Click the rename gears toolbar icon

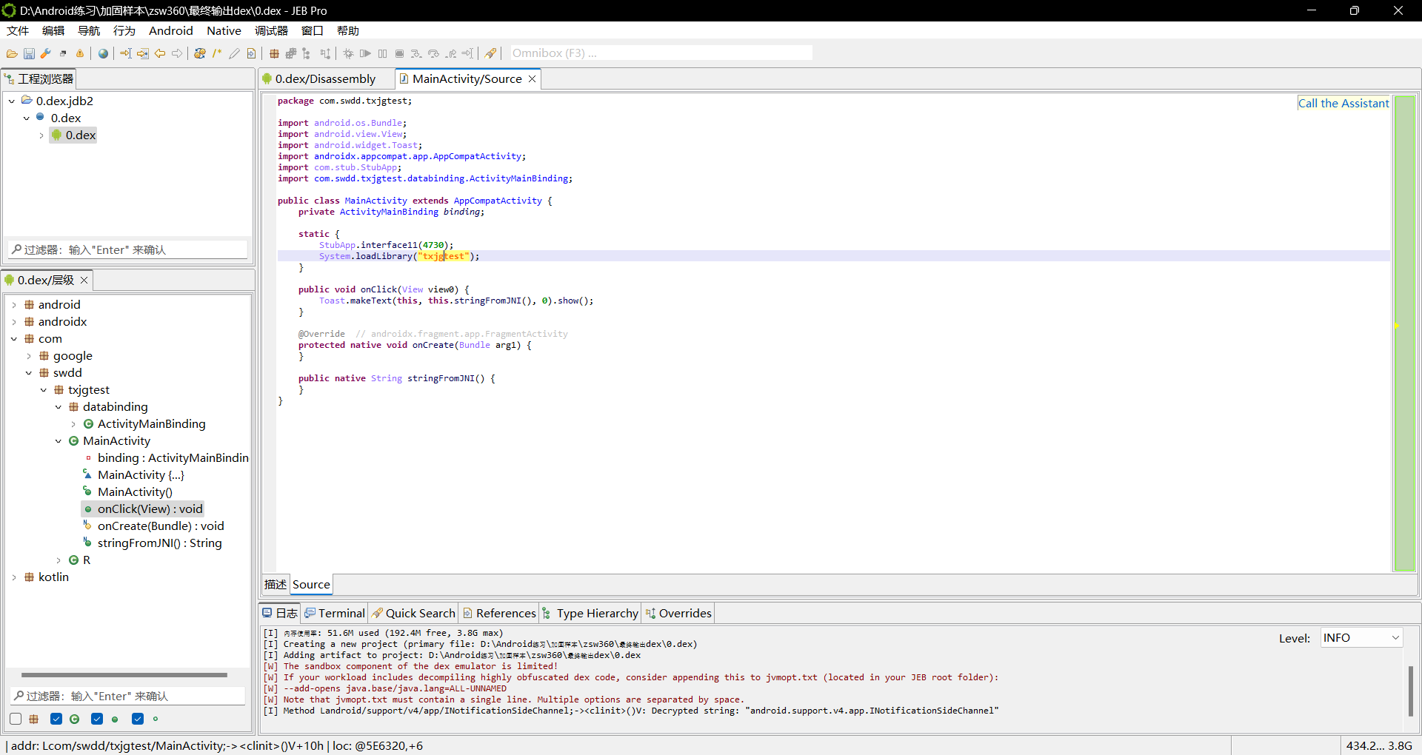point(200,53)
